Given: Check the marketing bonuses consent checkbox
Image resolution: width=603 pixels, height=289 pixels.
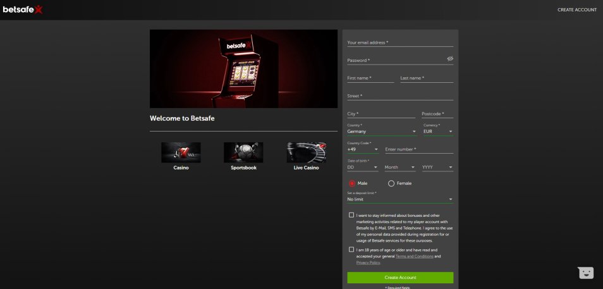Looking at the screenshot, I should [x=351, y=215].
